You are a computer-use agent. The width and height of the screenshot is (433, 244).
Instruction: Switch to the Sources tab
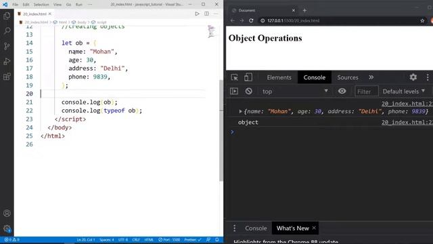pyautogui.click(x=347, y=77)
